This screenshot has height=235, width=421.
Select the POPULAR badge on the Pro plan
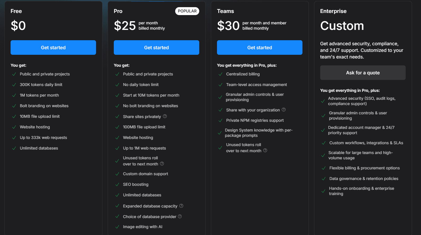pyautogui.click(x=187, y=11)
